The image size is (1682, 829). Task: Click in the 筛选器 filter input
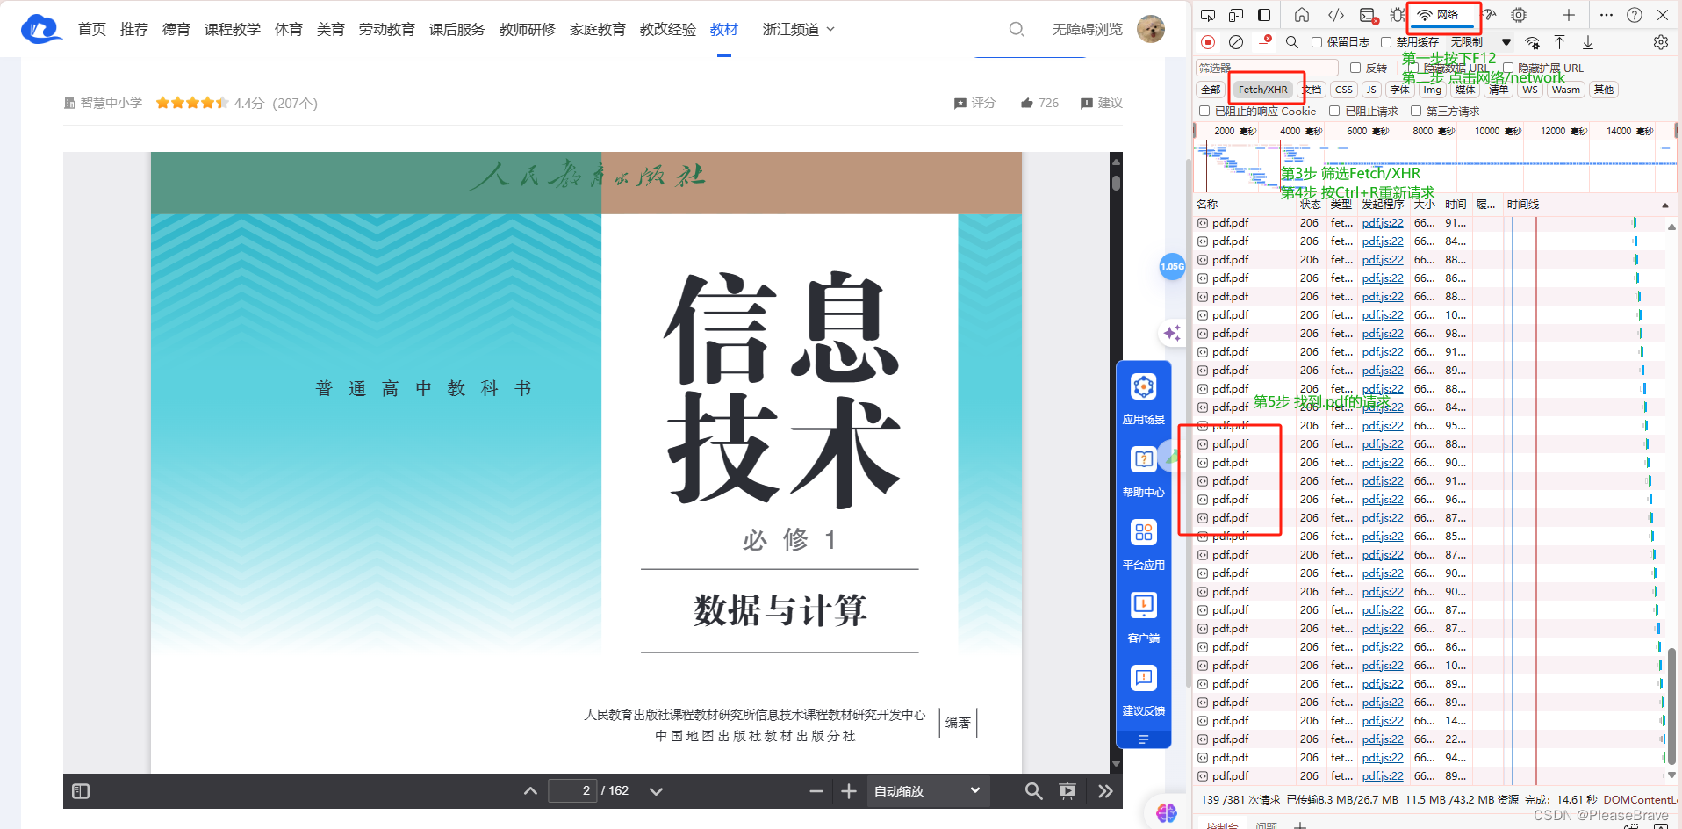click(1267, 68)
